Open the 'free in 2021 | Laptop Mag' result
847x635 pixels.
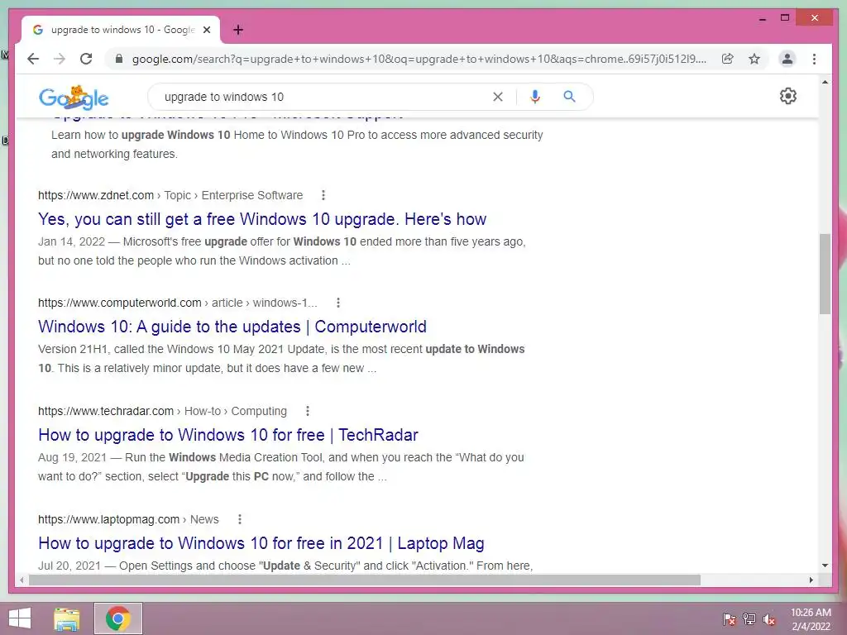pos(261,543)
